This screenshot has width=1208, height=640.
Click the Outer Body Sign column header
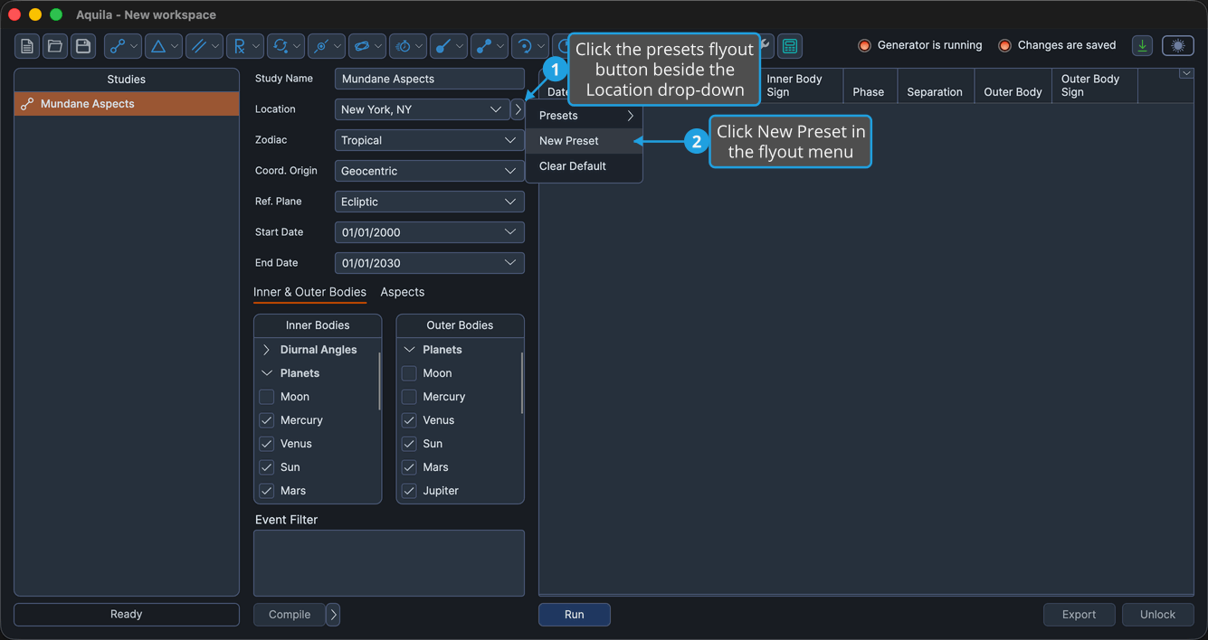pyautogui.click(x=1095, y=85)
